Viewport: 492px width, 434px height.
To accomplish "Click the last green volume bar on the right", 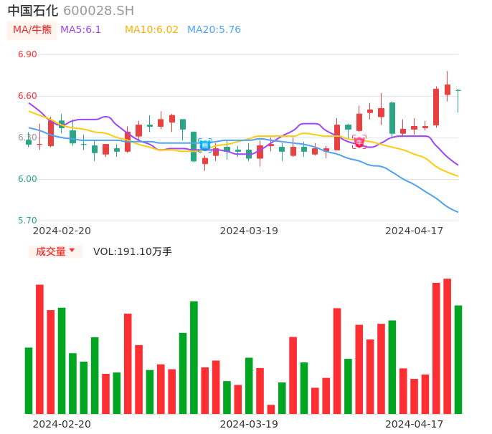I will (458, 360).
